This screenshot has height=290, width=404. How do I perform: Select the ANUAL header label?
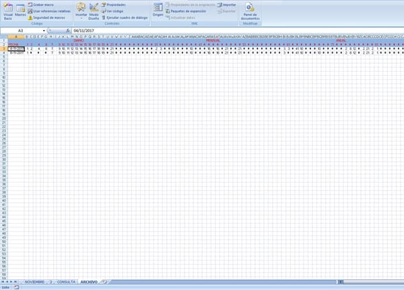pyautogui.click(x=341, y=40)
